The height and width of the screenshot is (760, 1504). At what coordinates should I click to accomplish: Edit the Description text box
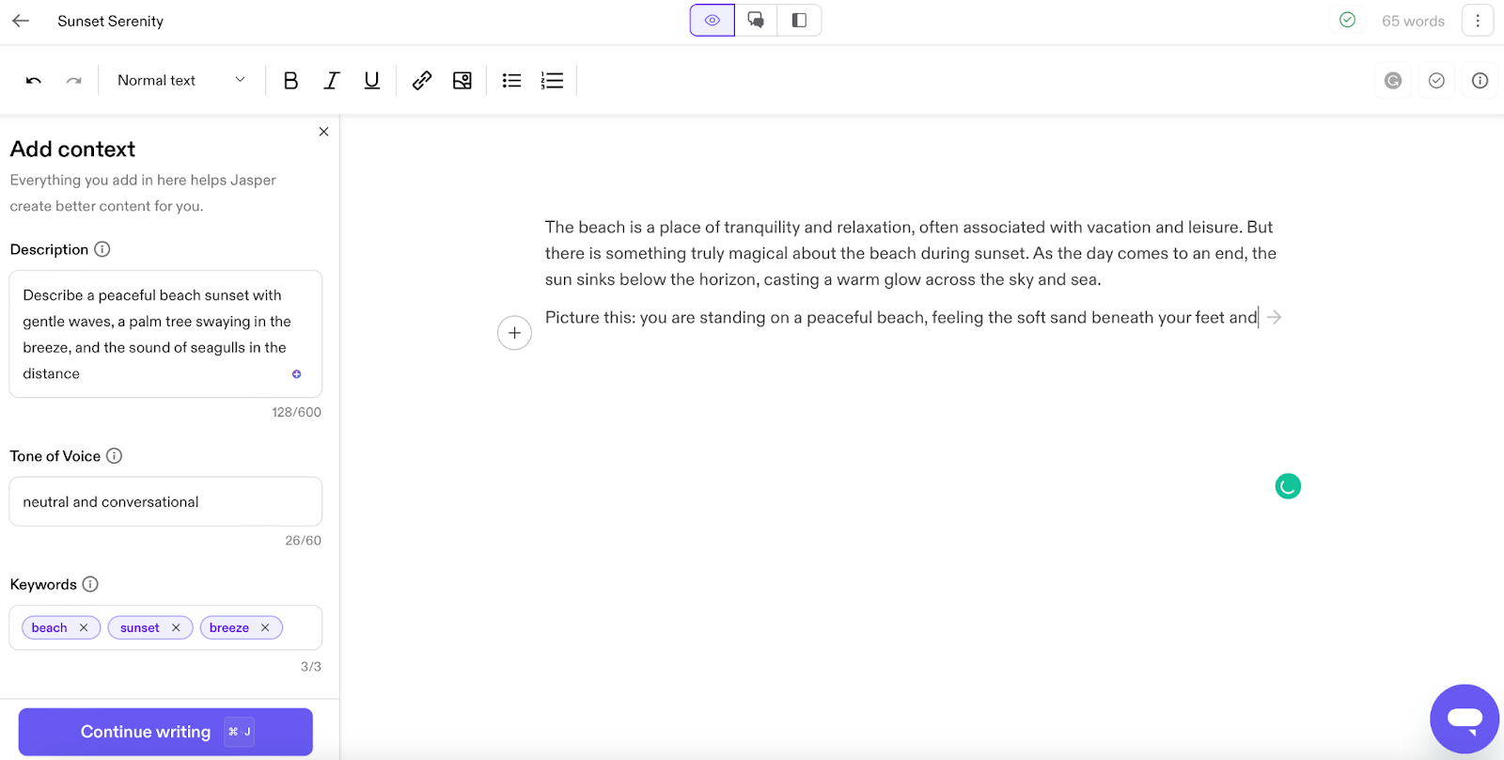tap(165, 334)
